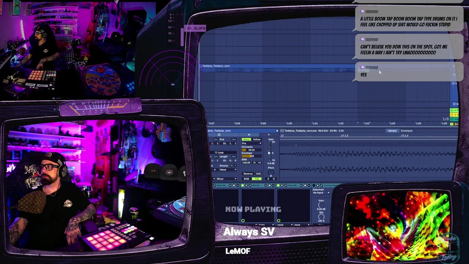This screenshot has height=264, width=469.
Task: Click the Vocal B device wrench icon
Action: click(286, 186)
